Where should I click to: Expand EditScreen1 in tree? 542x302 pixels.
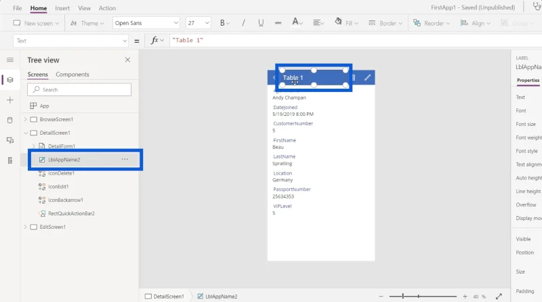(x=25, y=227)
